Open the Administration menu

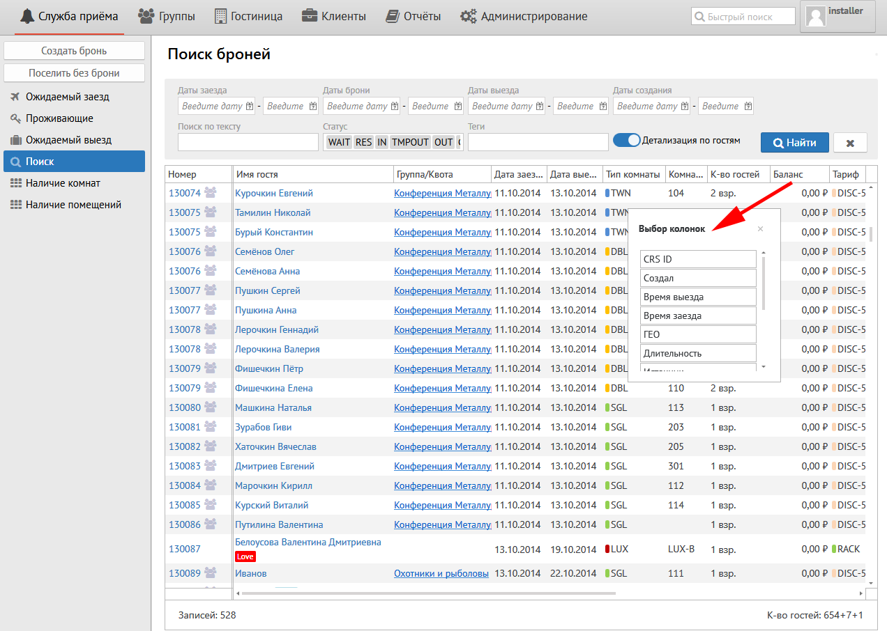(524, 16)
